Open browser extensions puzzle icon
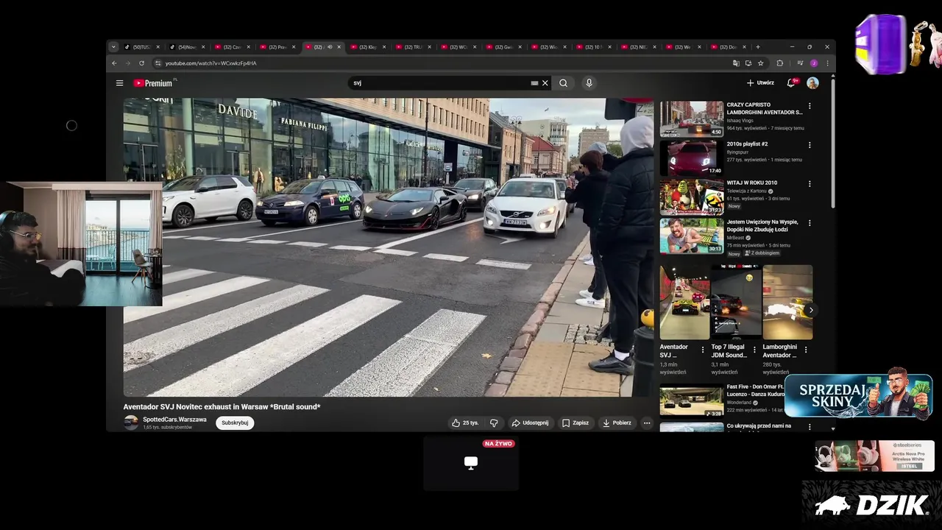Image resolution: width=942 pixels, height=530 pixels. click(x=780, y=63)
